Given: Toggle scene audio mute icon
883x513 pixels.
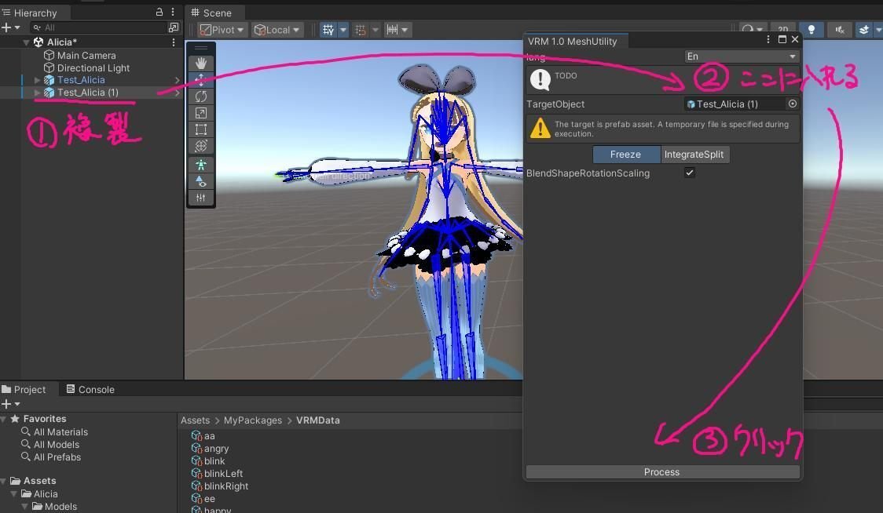Looking at the screenshot, I should pyautogui.click(x=840, y=30).
